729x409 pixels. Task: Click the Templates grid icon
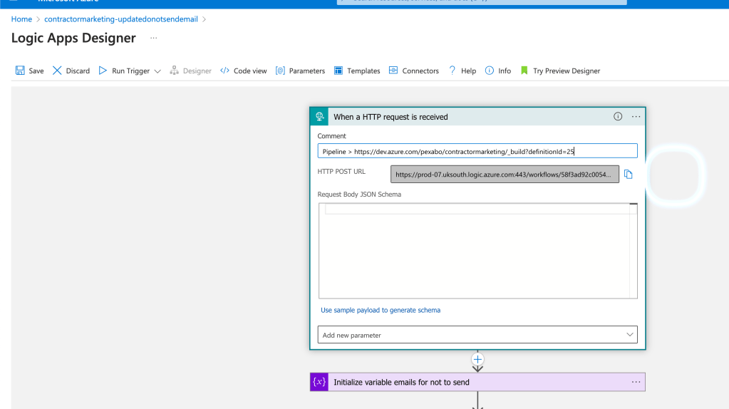click(x=338, y=71)
